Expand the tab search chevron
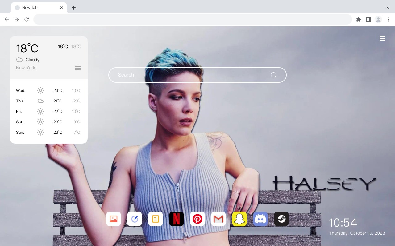This screenshot has width=395, height=246. pos(388,8)
